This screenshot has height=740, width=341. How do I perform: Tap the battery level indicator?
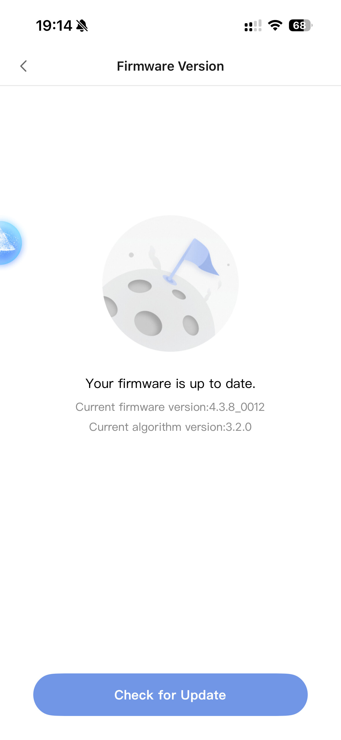pos(300,25)
